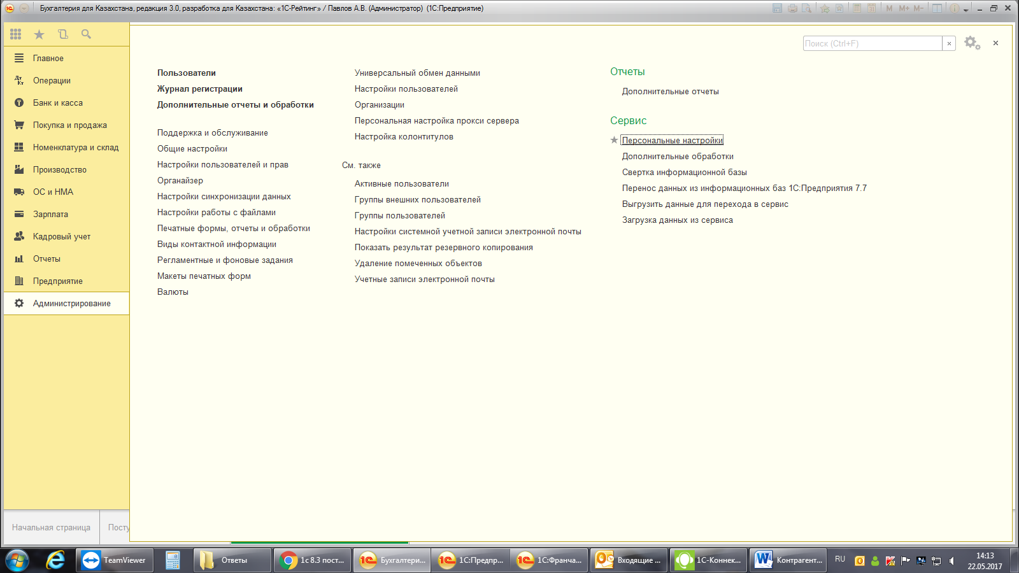This screenshot has height=573, width=1019.
Task: Open Настройки работы с файлами
Action: tap(217, 212)
